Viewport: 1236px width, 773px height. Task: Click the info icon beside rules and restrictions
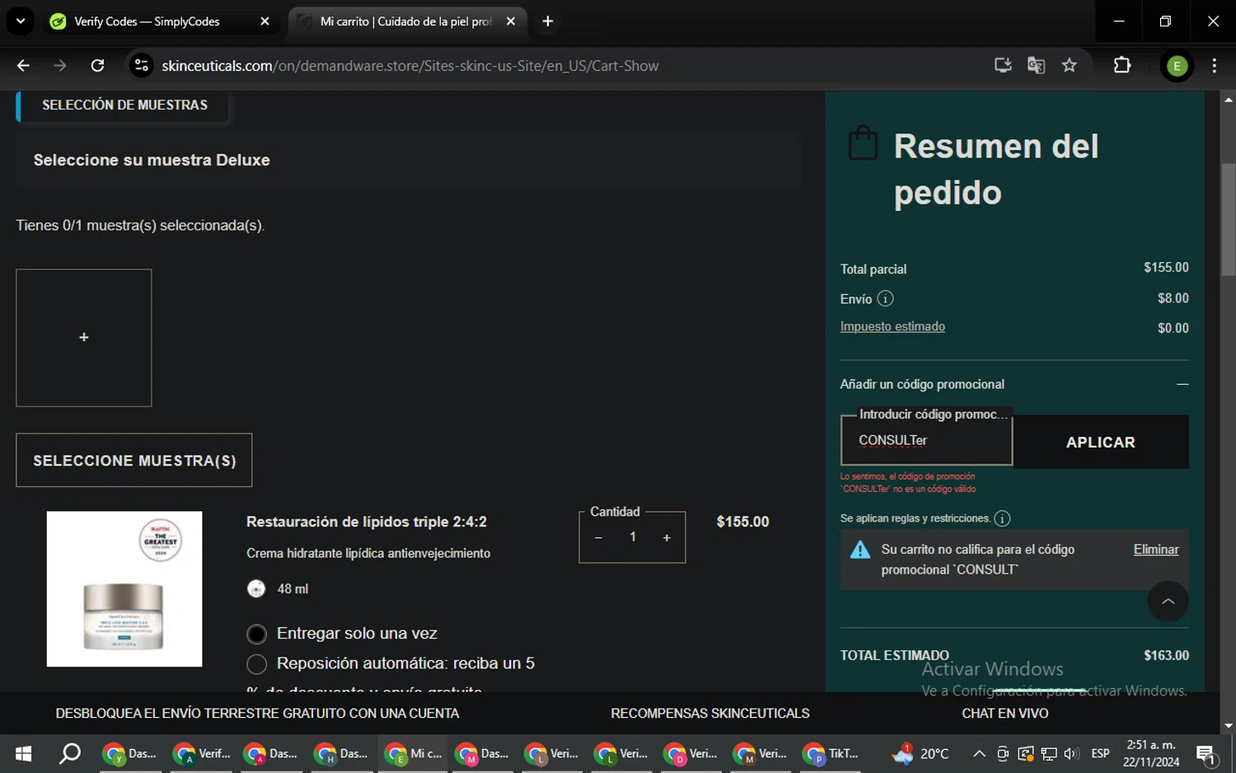(1002, 518)
